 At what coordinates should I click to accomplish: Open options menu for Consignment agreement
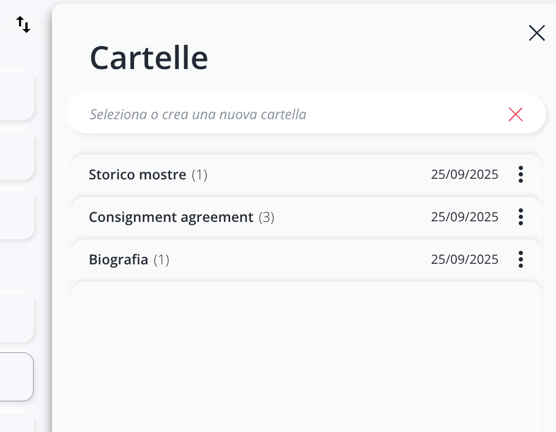tap(521, 217)
